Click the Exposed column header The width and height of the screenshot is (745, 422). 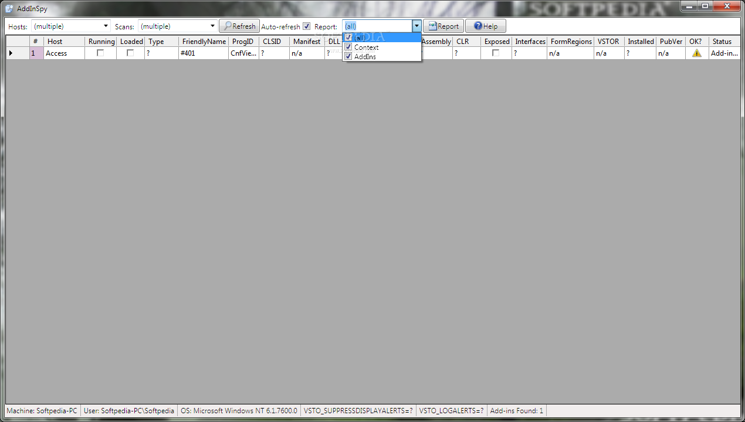coord(496,42)
